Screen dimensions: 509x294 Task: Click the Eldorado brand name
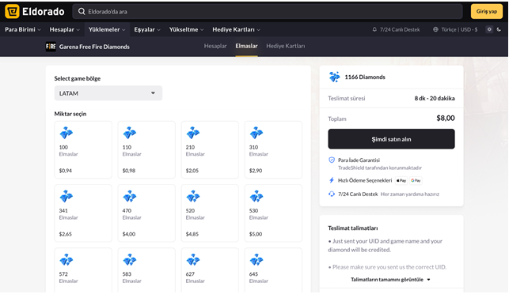click(x=44, y=12)
